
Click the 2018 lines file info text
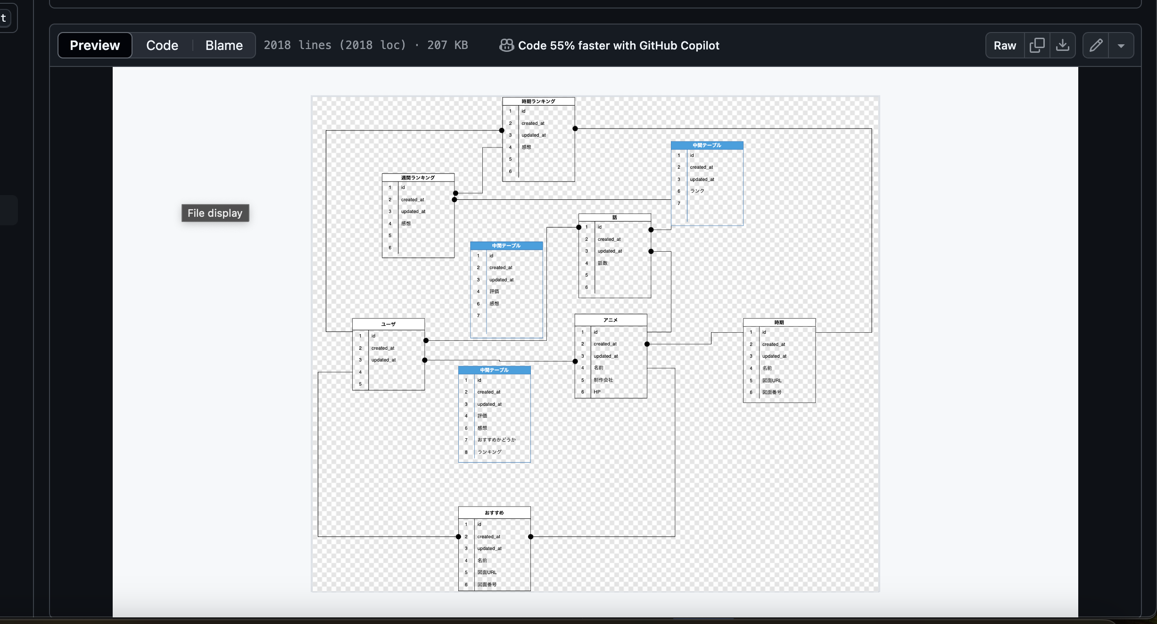point(334,45)
